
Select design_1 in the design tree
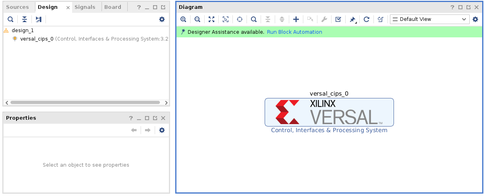click(x=23, y=30)
